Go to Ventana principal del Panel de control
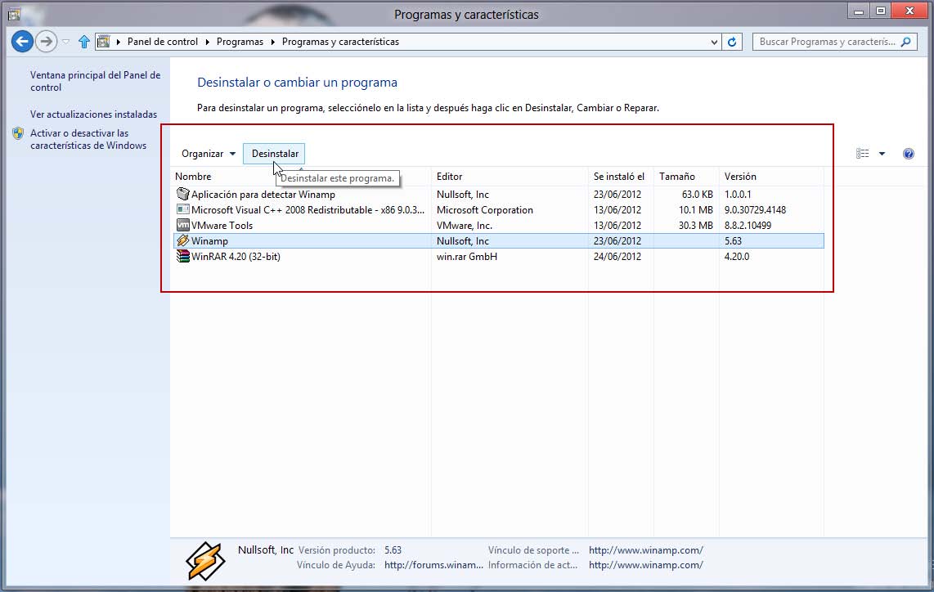The width and height of the screenshot is (934, 592). pos(95,81)
